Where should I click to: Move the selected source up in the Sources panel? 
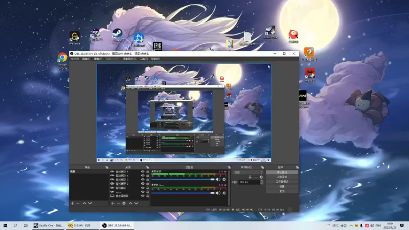pyautogui.click(x=131, y=203)
